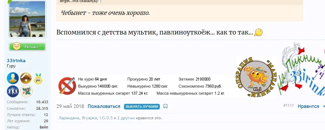Click the yellow medal with green ribbon
Screen dimensions: 325x130
(x=38, y=79)
